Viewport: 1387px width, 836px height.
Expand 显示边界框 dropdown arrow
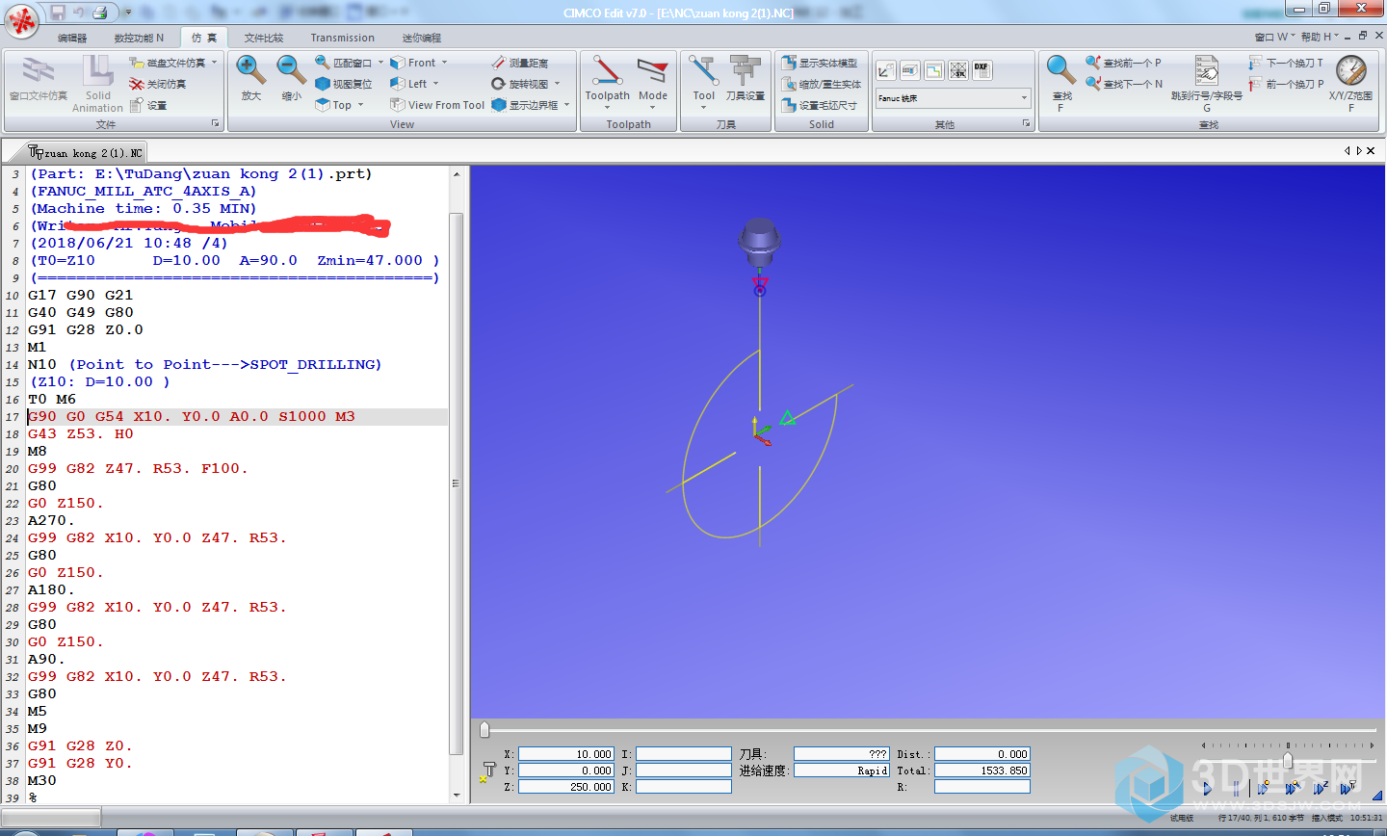[x=566, y=105]
